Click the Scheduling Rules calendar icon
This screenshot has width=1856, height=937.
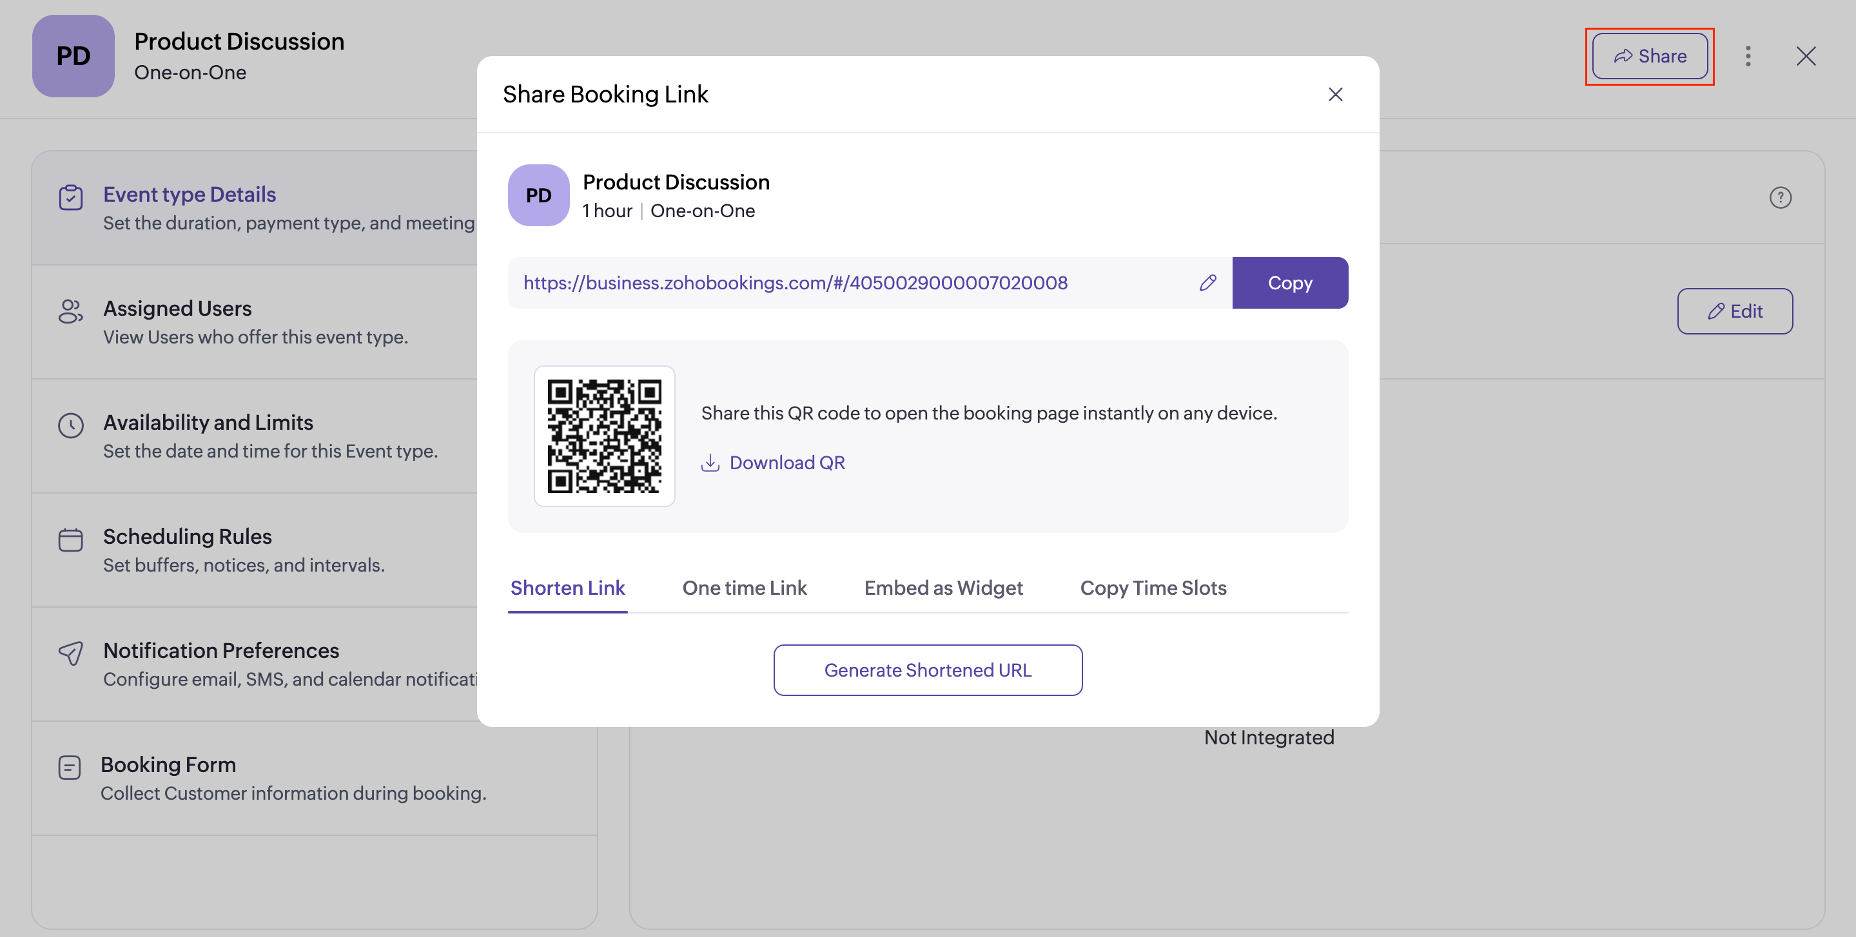[71, 539]
